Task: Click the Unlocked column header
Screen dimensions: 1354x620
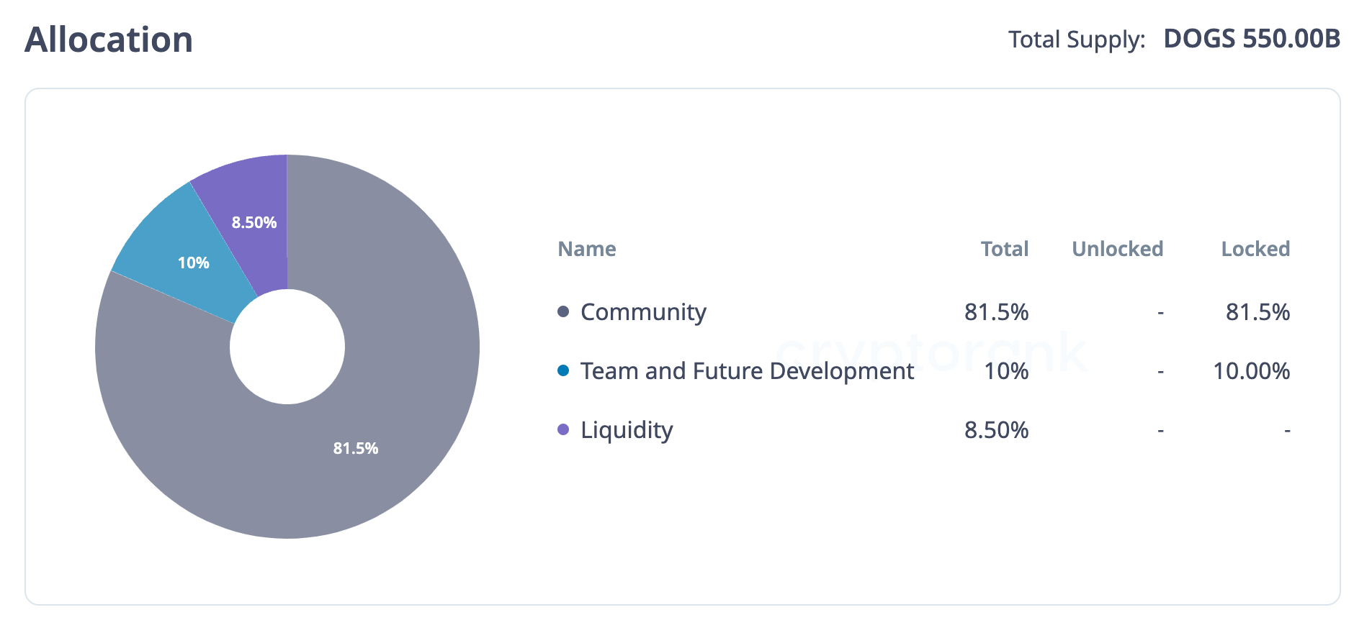Action: (1117, 249)
